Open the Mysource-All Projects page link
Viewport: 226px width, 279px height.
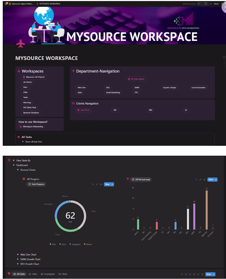(x=34, y=77)
